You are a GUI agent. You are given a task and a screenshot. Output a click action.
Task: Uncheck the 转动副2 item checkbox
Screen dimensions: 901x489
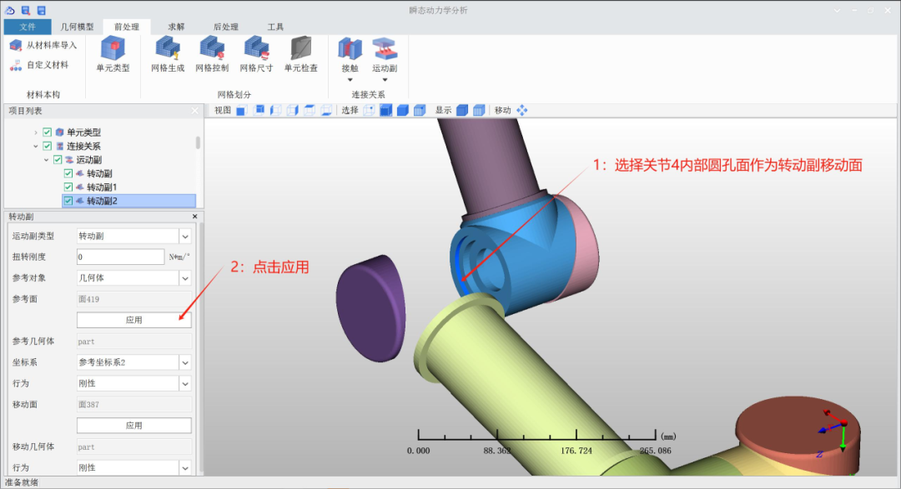coord(68,201)
